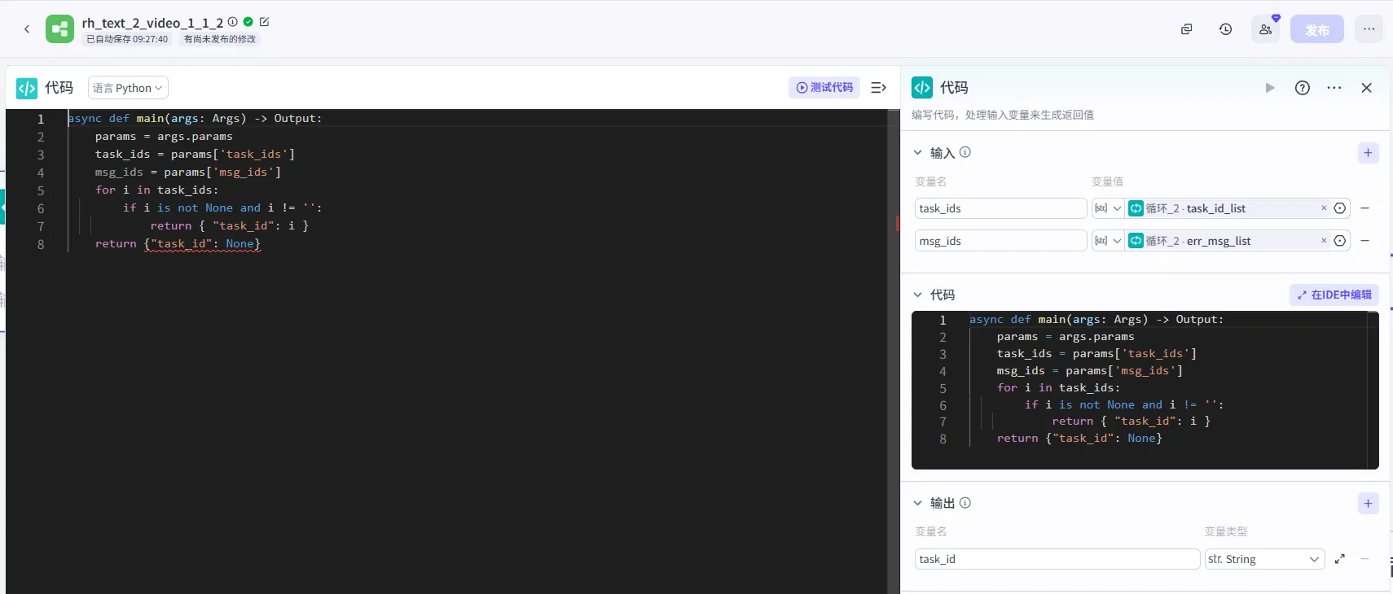Remove the task_ids input row
1393x594 pixels.
1365,208
